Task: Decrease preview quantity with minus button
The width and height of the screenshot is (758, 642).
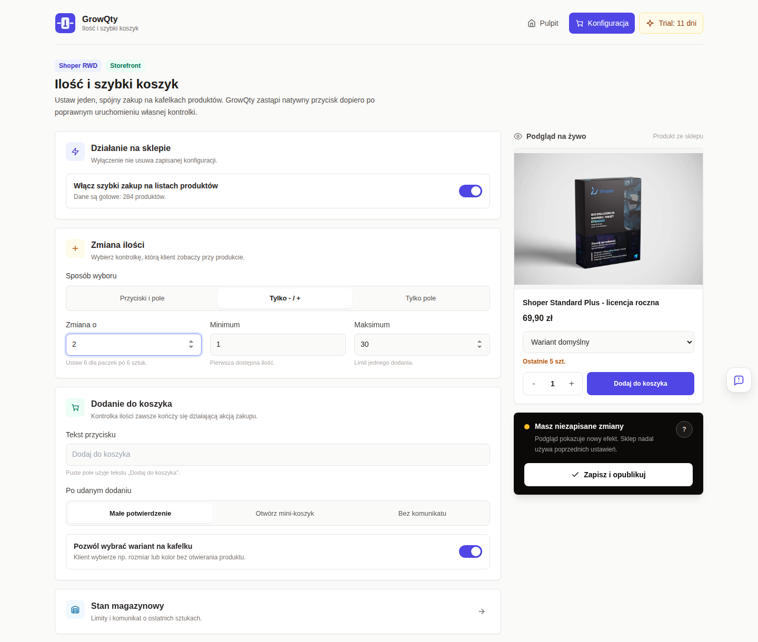Action: 534,384
